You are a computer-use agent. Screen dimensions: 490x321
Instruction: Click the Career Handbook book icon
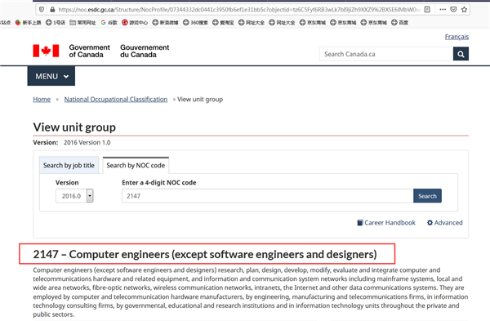click(360, 222)
